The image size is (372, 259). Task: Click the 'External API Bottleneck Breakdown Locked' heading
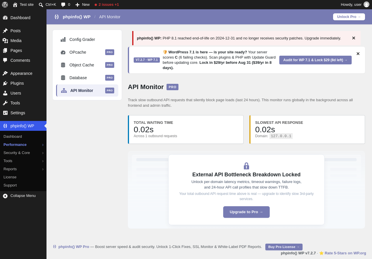point(246,175)
